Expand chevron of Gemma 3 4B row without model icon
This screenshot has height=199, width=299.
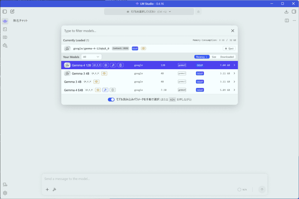[234, 82]
